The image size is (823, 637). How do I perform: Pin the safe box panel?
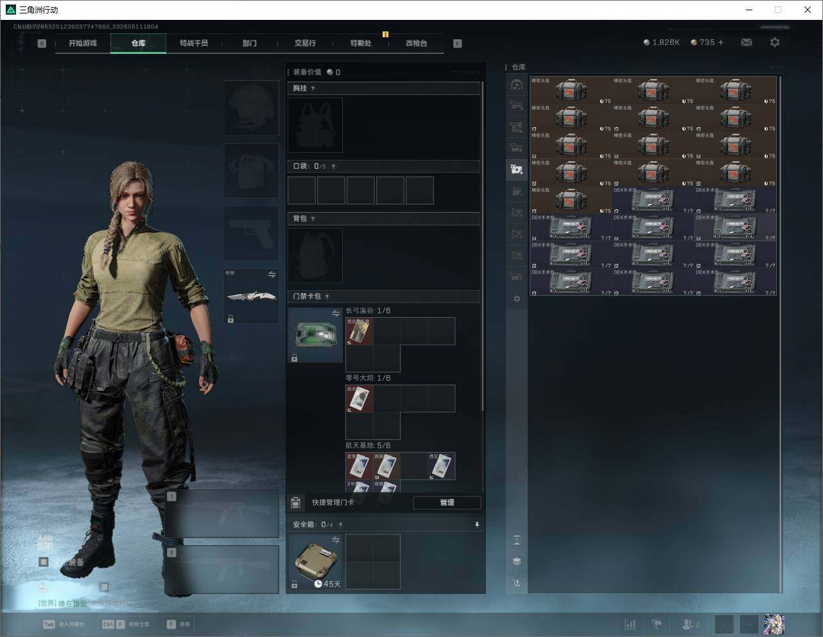click(x=477, y=525)
